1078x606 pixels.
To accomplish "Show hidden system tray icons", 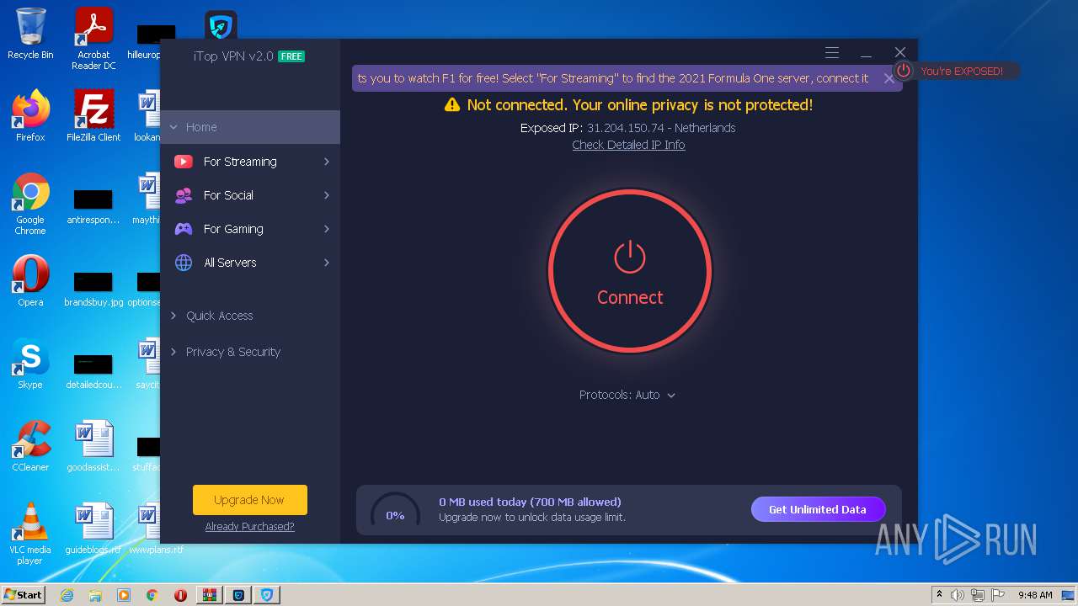I will [x=940, y=595].
